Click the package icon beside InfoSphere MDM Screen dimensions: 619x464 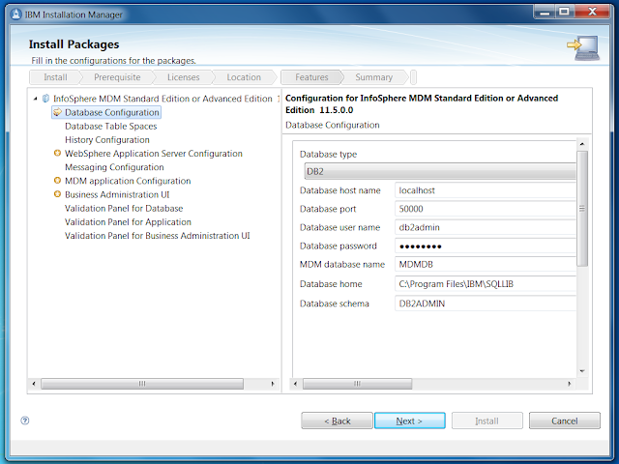(45, 99)
